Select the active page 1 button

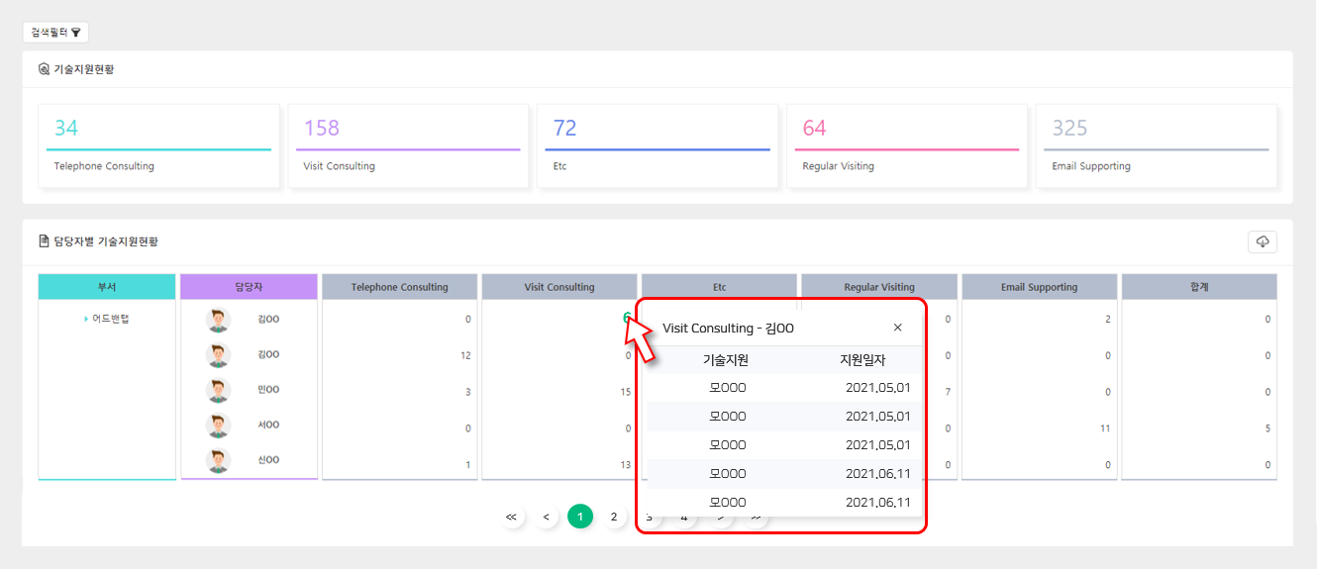580,517
